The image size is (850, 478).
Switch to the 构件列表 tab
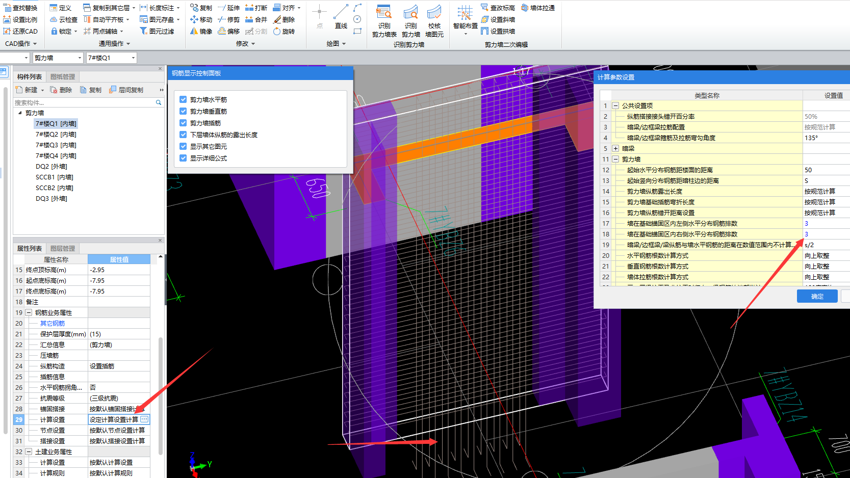click(x=30, y=76)
